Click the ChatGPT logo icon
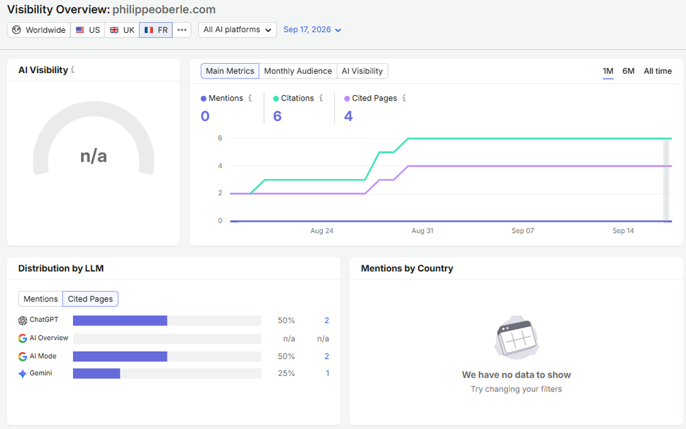This screenshot has height=429, width=686. 23,320
